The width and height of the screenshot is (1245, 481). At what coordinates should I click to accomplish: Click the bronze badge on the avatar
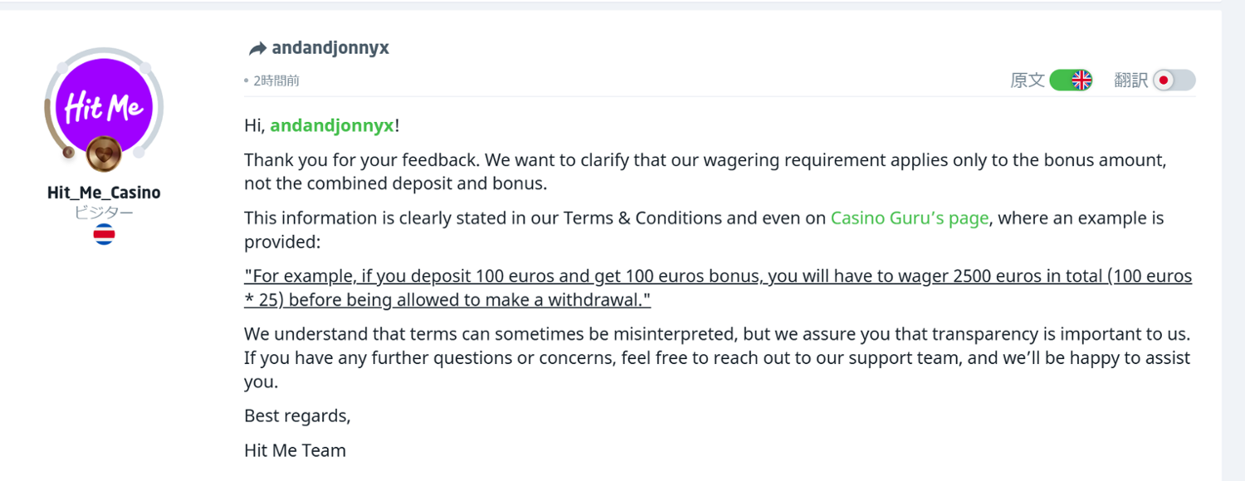point(105,153)
